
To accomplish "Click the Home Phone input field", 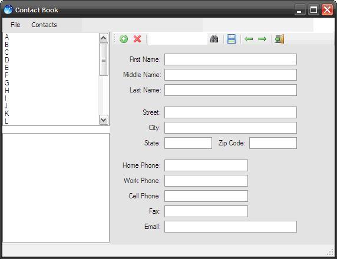I will (x=206, y=165).
